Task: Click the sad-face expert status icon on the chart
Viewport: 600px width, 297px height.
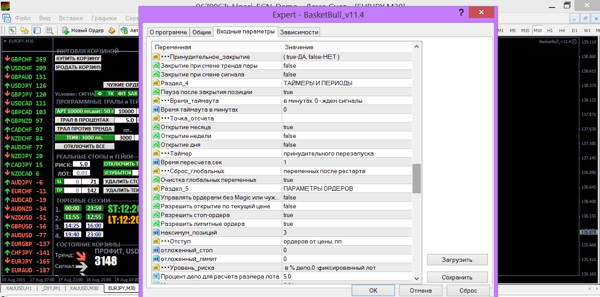Action: [574, 41]
